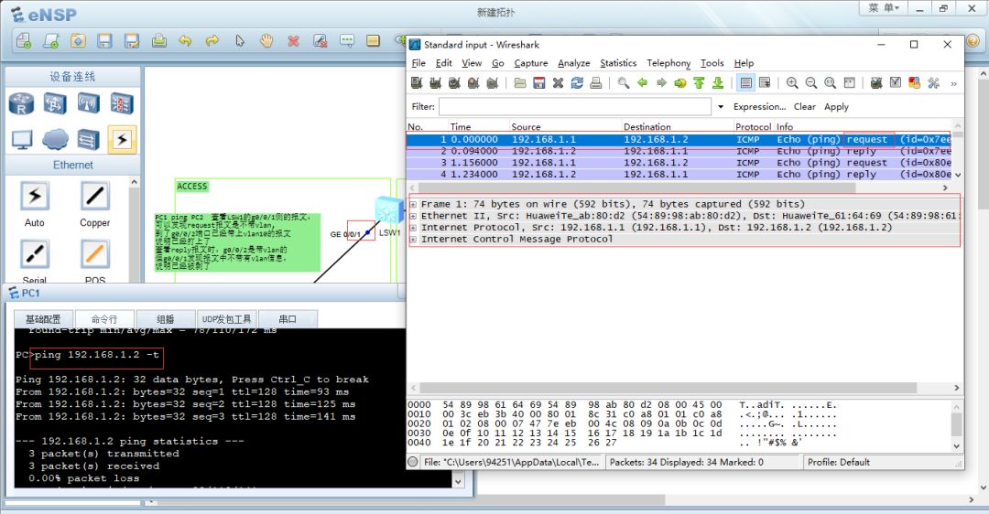Open the Wireshark Statistics menu
Image resolution: width=989 pixels, height=514 pixels.
pos(618,63)
